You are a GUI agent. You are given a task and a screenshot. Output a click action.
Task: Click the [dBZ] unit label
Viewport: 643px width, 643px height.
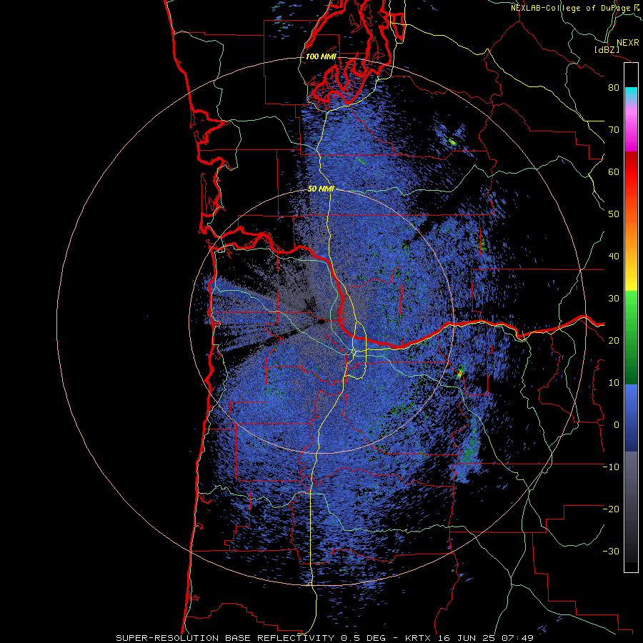coord(607,50)
